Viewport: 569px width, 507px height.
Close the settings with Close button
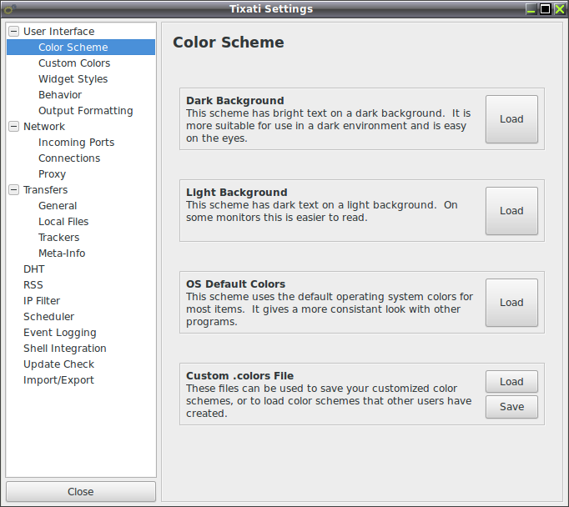(81, 492)
